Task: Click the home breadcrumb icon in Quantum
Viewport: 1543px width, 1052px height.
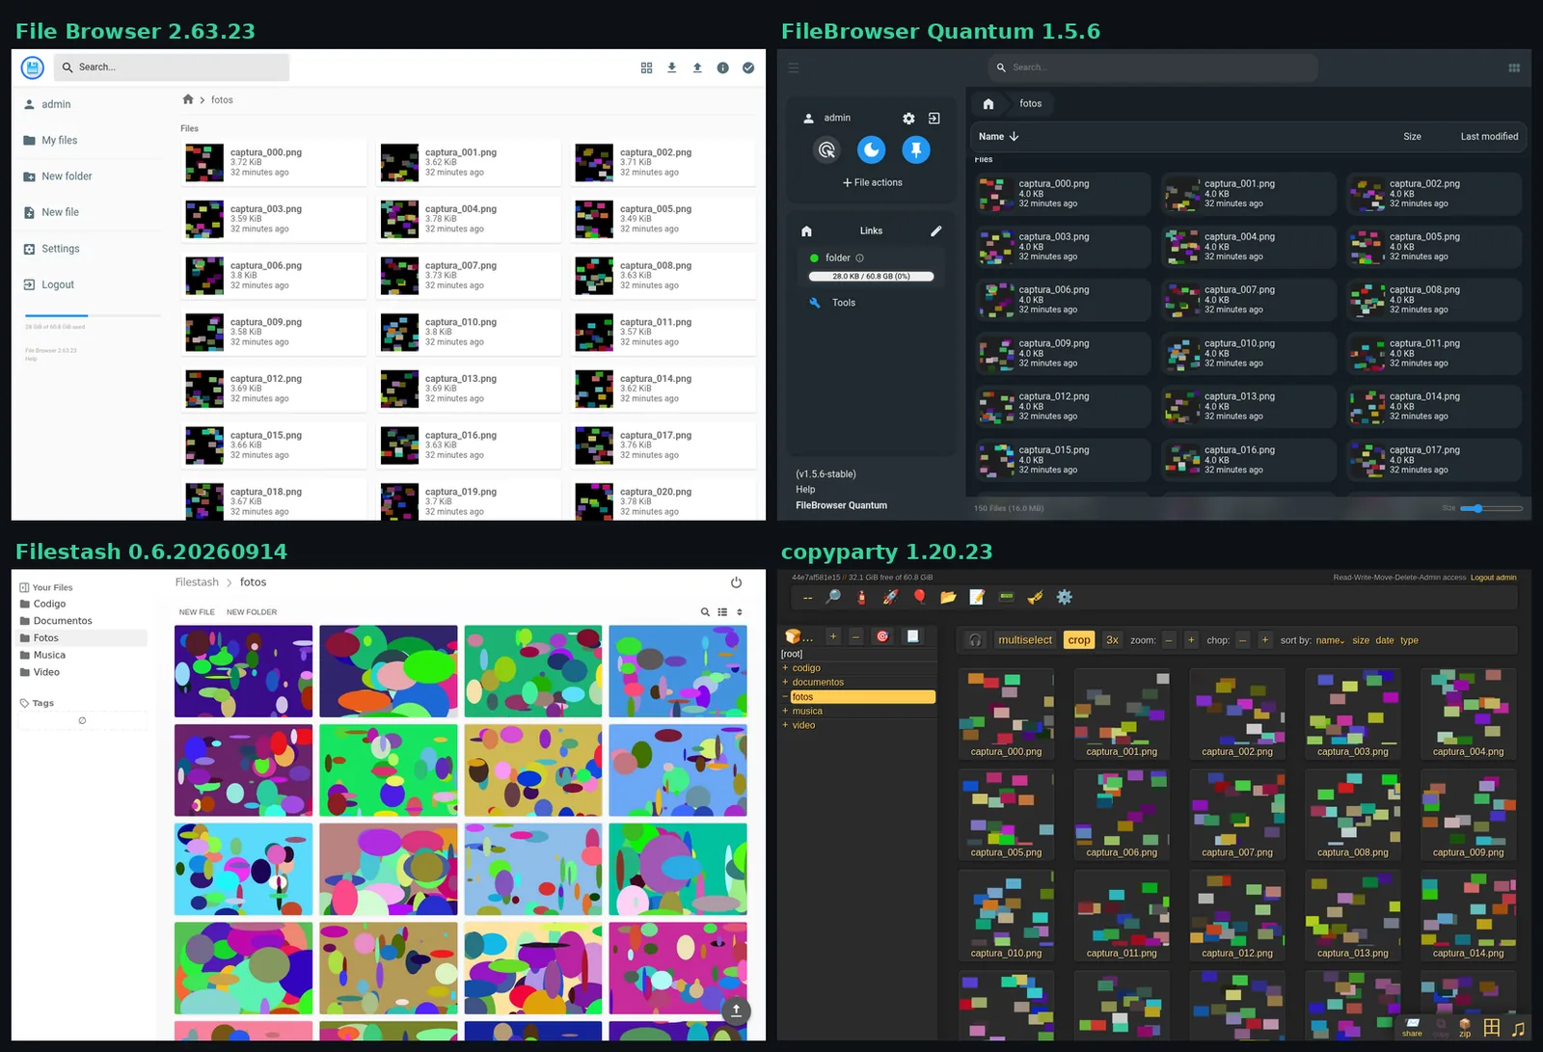Action: click(988, 103)
